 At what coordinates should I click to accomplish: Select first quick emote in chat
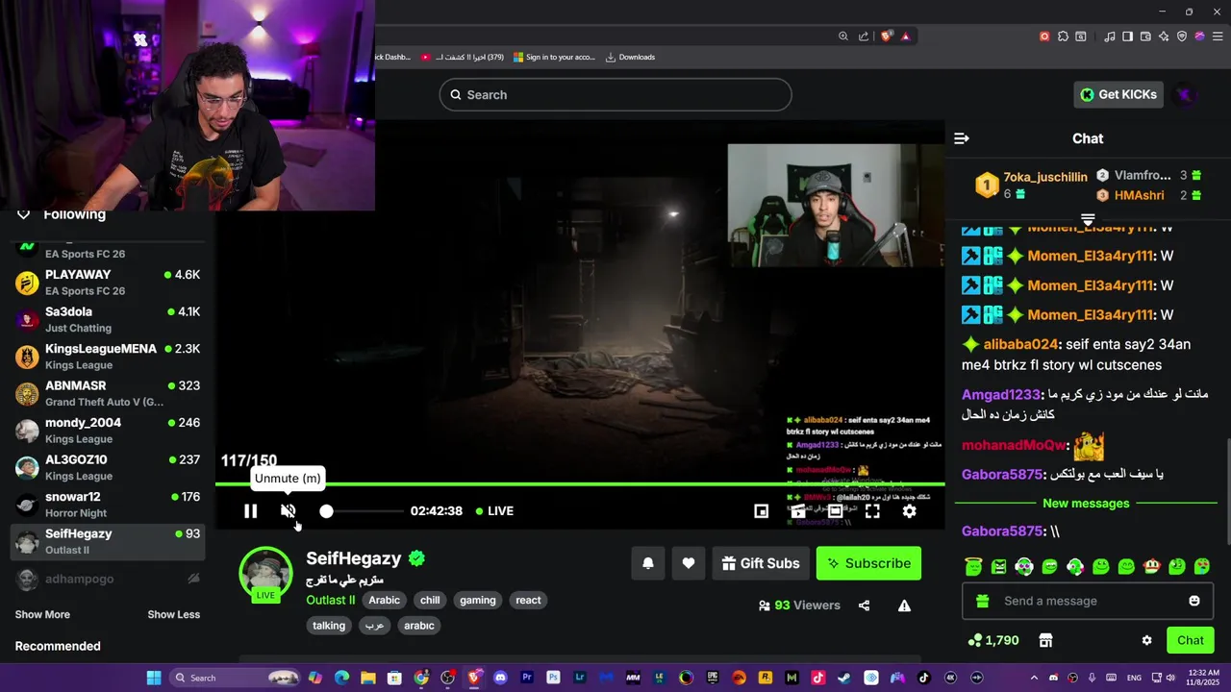tap(974, 567)
